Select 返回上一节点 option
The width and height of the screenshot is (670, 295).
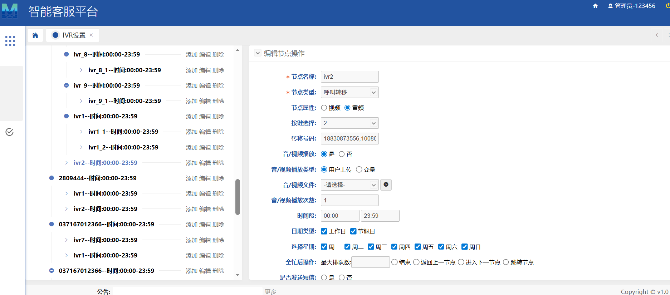coord(416,262)
